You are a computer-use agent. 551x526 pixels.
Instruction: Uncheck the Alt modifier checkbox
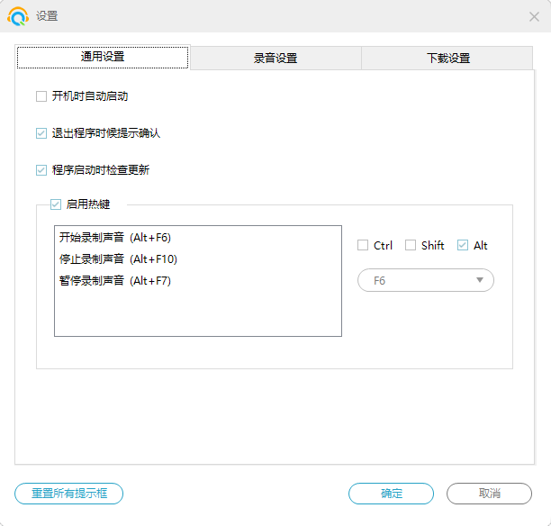click(463, 245)
